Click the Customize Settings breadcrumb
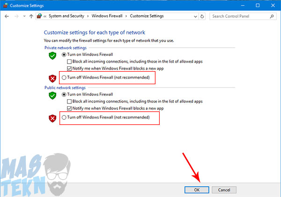The height and width of the screenshot is (197, 281). [147, 16]
